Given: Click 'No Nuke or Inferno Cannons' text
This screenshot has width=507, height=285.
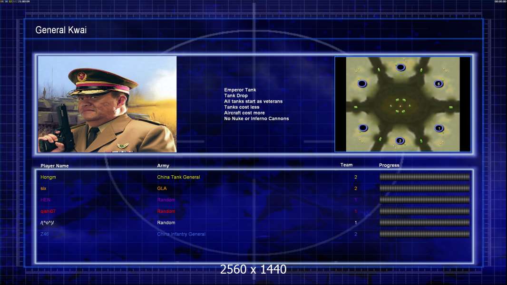Looking at the screenshot, I should (256, 119).
